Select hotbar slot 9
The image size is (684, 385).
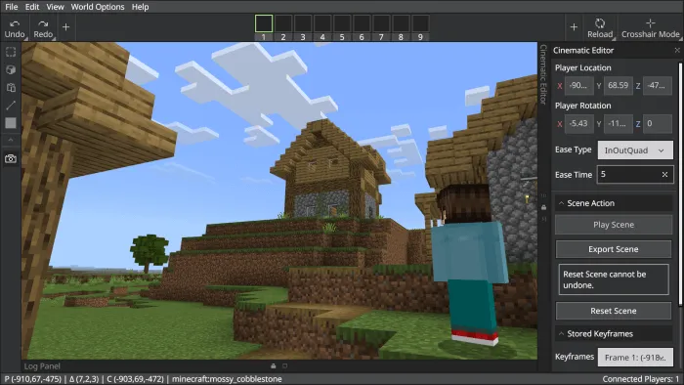click(420, 24)
